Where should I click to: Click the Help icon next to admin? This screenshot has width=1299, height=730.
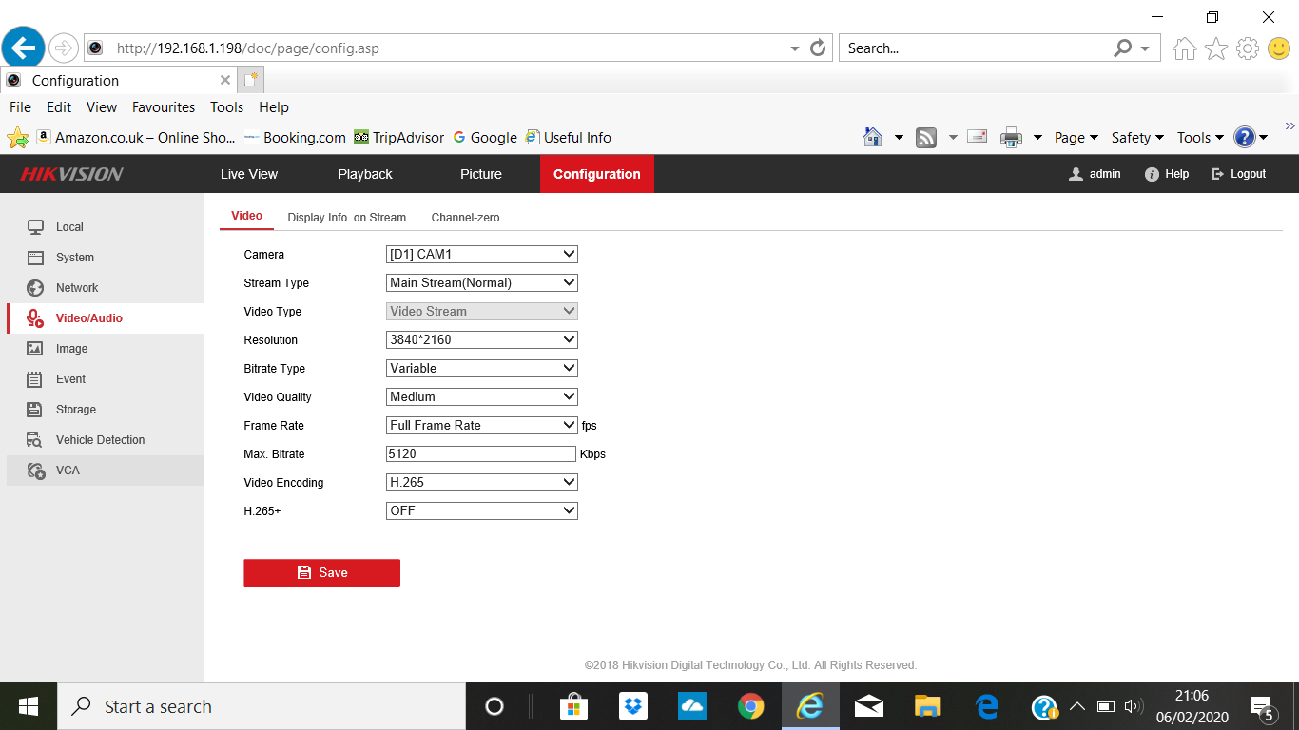(1151, 174)
